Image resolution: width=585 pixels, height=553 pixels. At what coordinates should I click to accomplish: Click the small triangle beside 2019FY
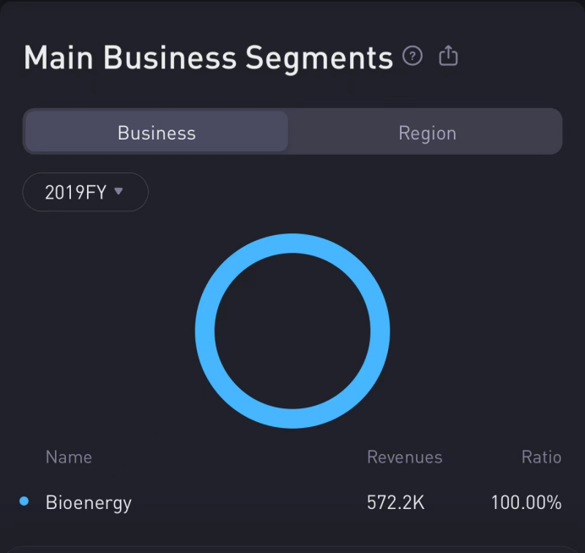point(118,191)
